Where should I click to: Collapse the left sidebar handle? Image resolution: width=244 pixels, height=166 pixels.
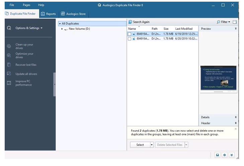coord(55,84)
